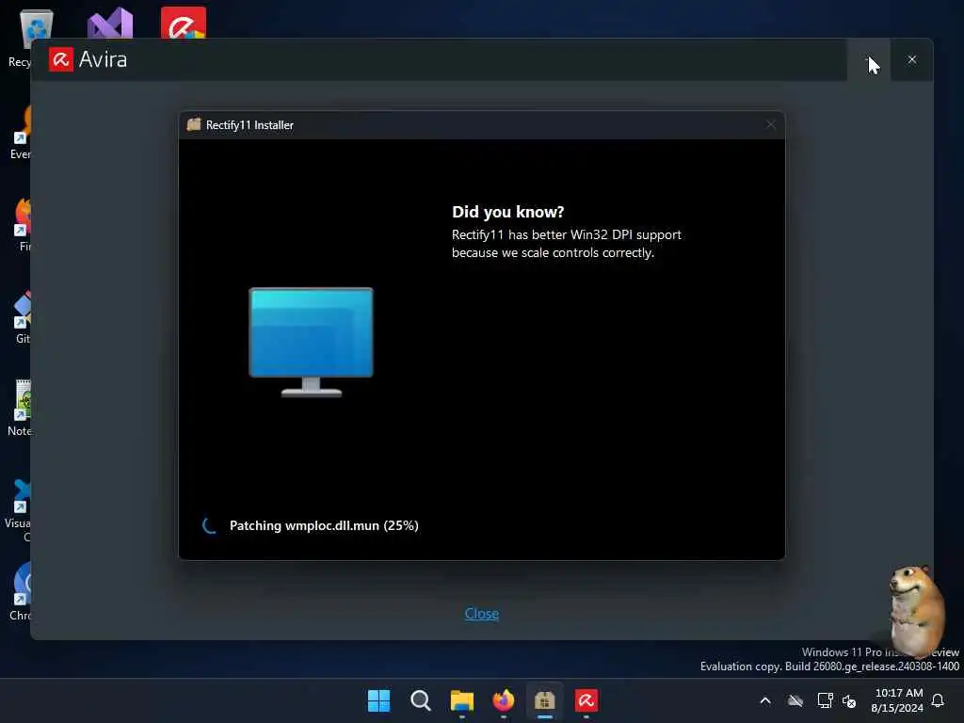Close the Rectify11 Installer dialog
964x723 pixels.
[770, 125]
